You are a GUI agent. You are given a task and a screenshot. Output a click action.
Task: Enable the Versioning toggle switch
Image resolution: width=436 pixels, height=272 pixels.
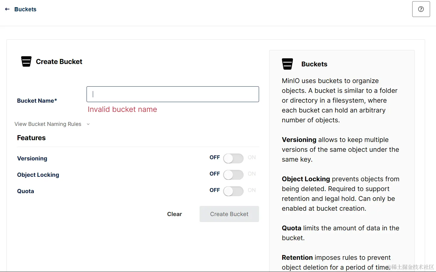click(x=233, y=159)
